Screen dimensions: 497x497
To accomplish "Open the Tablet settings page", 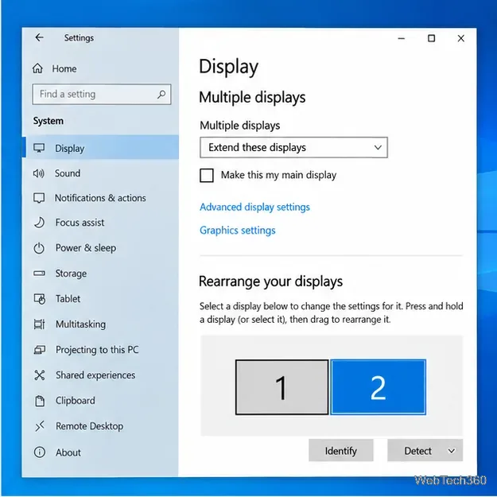I will (100, 298).
